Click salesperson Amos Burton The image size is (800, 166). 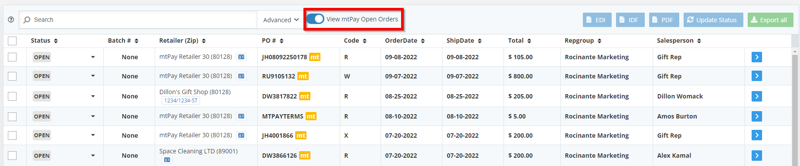click(x=677, y=116)
